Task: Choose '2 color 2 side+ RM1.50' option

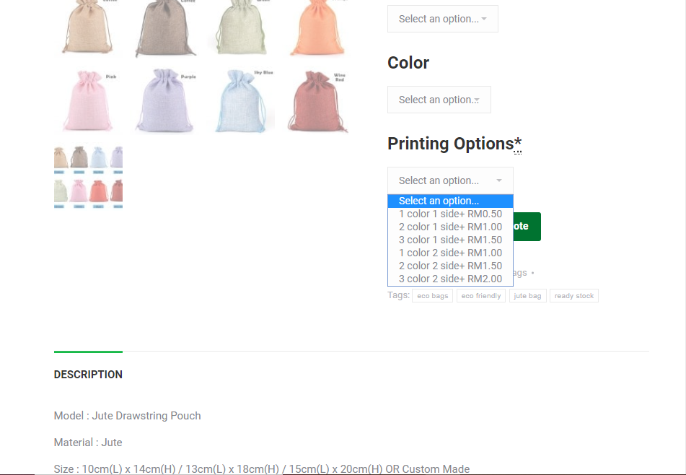Action: click(450, 266)
